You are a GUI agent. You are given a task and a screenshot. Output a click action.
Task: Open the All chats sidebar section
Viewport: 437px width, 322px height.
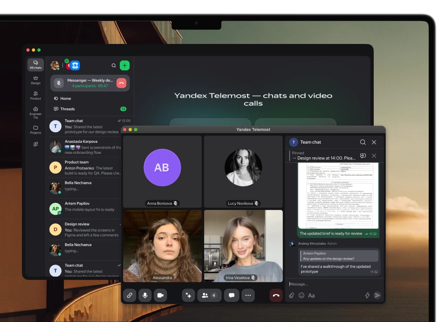coord(36,65)
